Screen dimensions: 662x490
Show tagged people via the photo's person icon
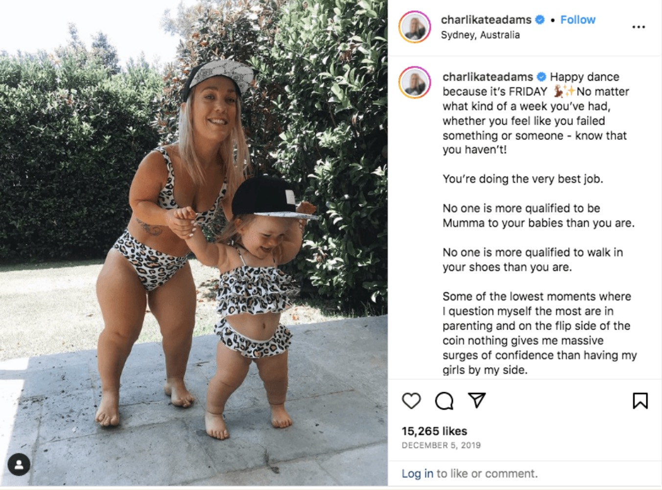coord(19,465)
